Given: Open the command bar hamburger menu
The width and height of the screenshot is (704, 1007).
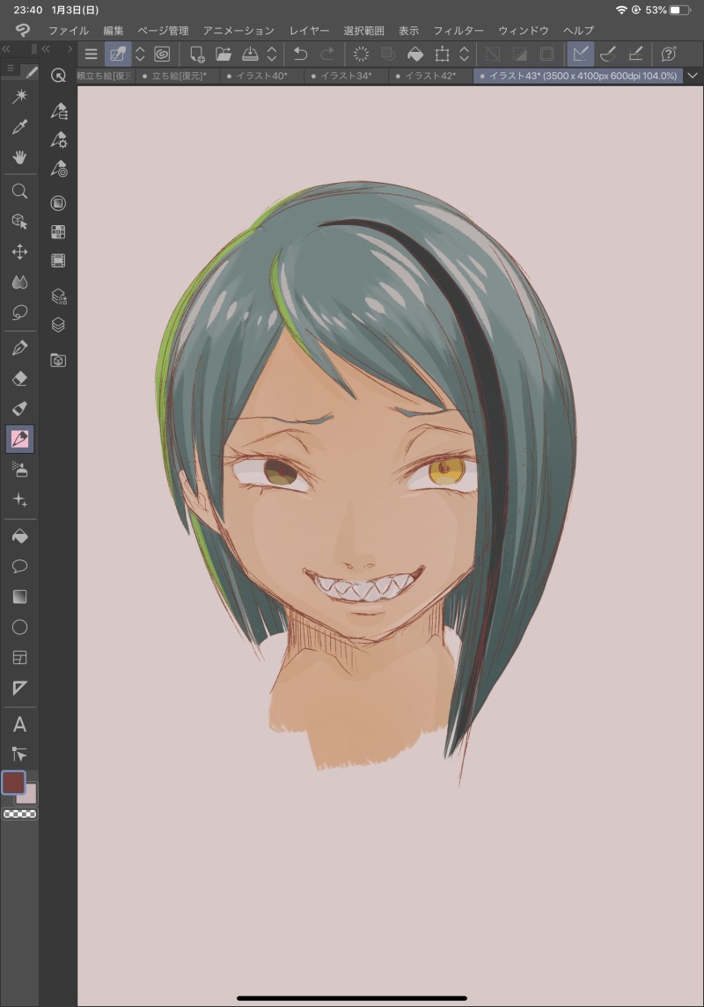Looking at the screenshot, I should [92, 54].
